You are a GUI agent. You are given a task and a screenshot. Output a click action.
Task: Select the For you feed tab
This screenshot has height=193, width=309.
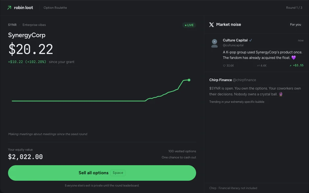coord(295,25)
